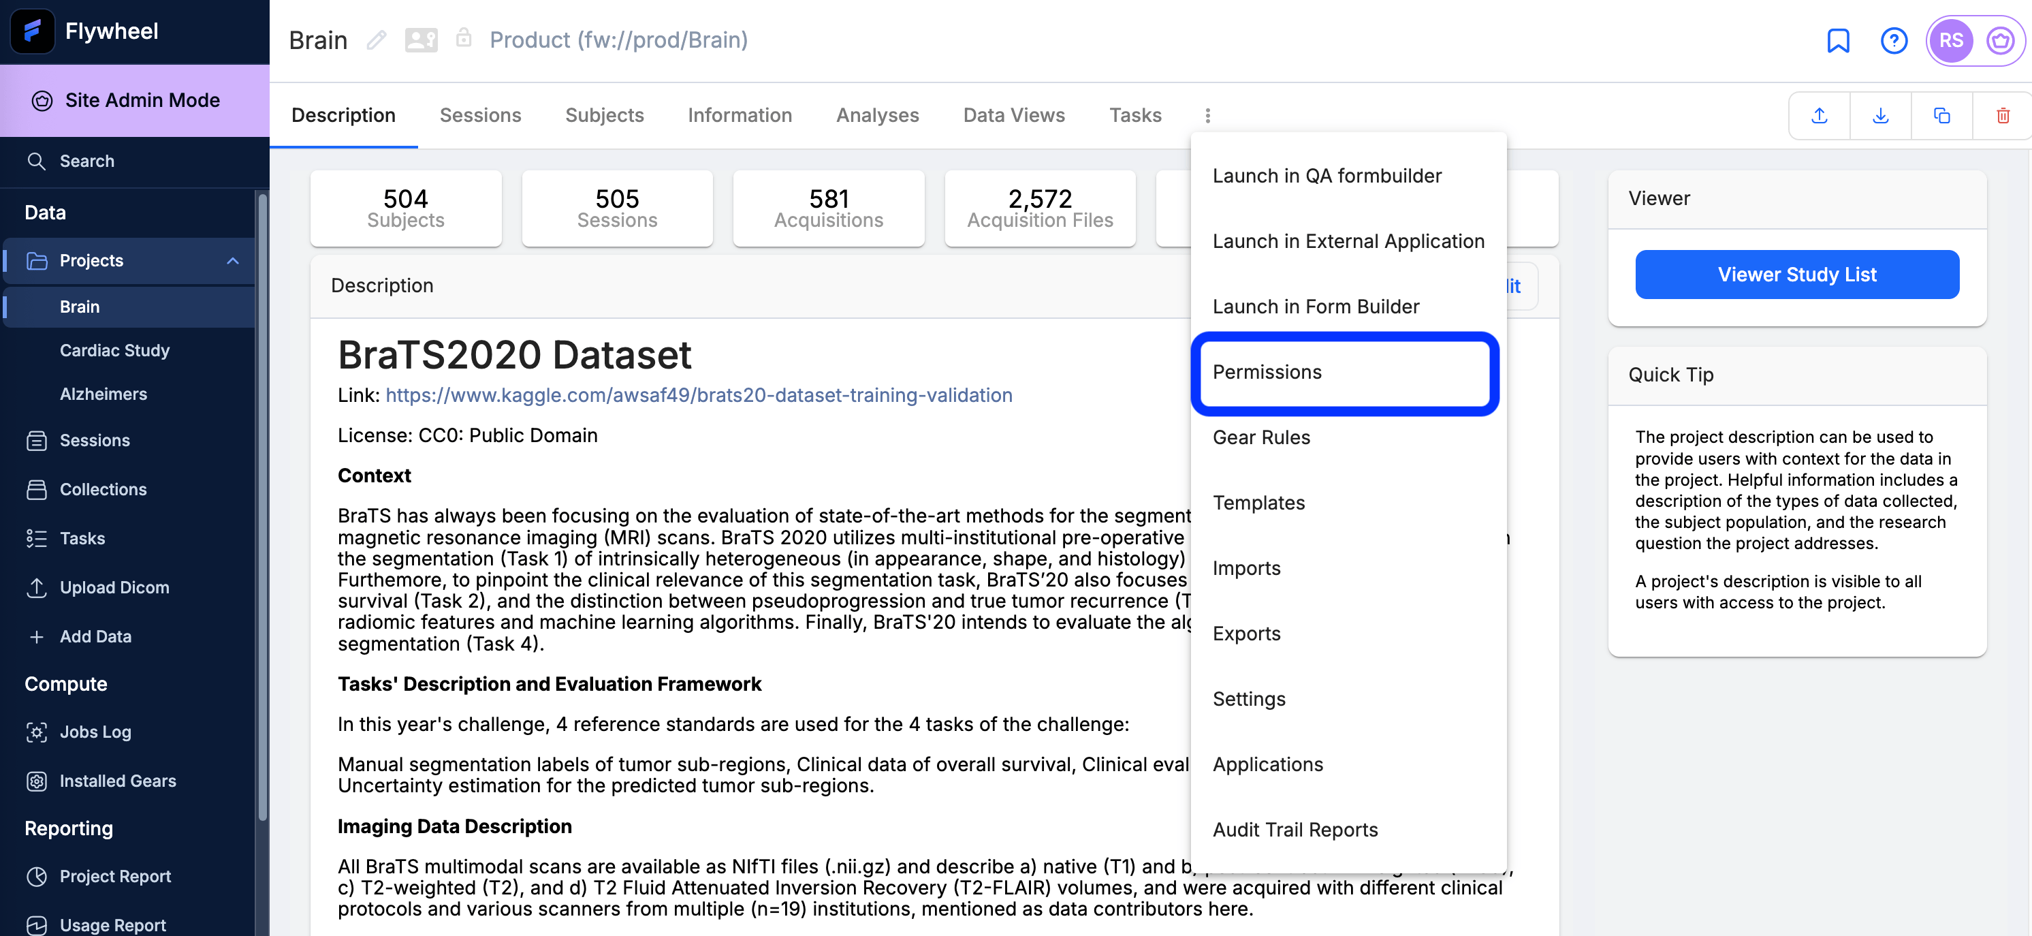Open the Jobs Log
Screen dimensions: 2032x936
pyautogui.click(x=96, y=732)
